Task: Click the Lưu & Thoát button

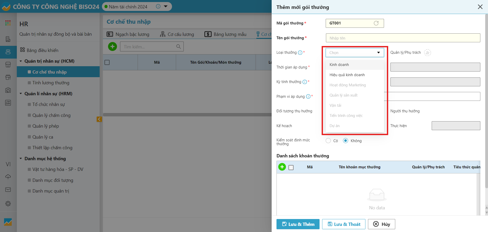Action: [x=344, y=224]
